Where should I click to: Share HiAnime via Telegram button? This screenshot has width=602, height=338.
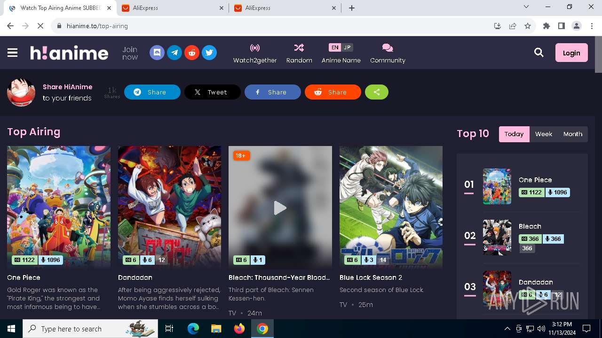152,92
